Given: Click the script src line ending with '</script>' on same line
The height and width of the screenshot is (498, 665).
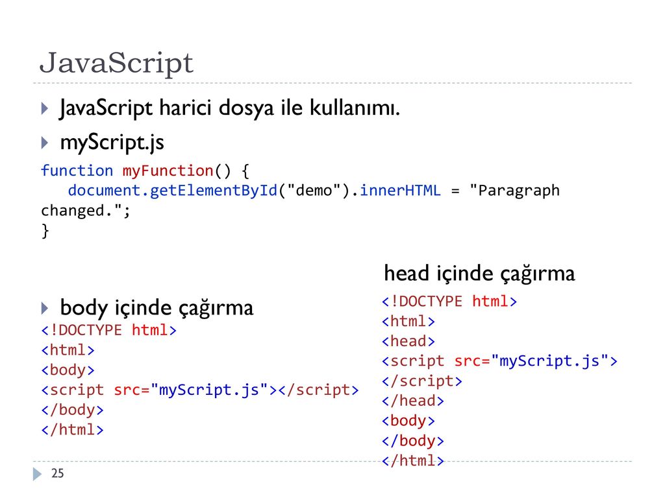Looking at the screenshot, I should click(x=200, y=390).
